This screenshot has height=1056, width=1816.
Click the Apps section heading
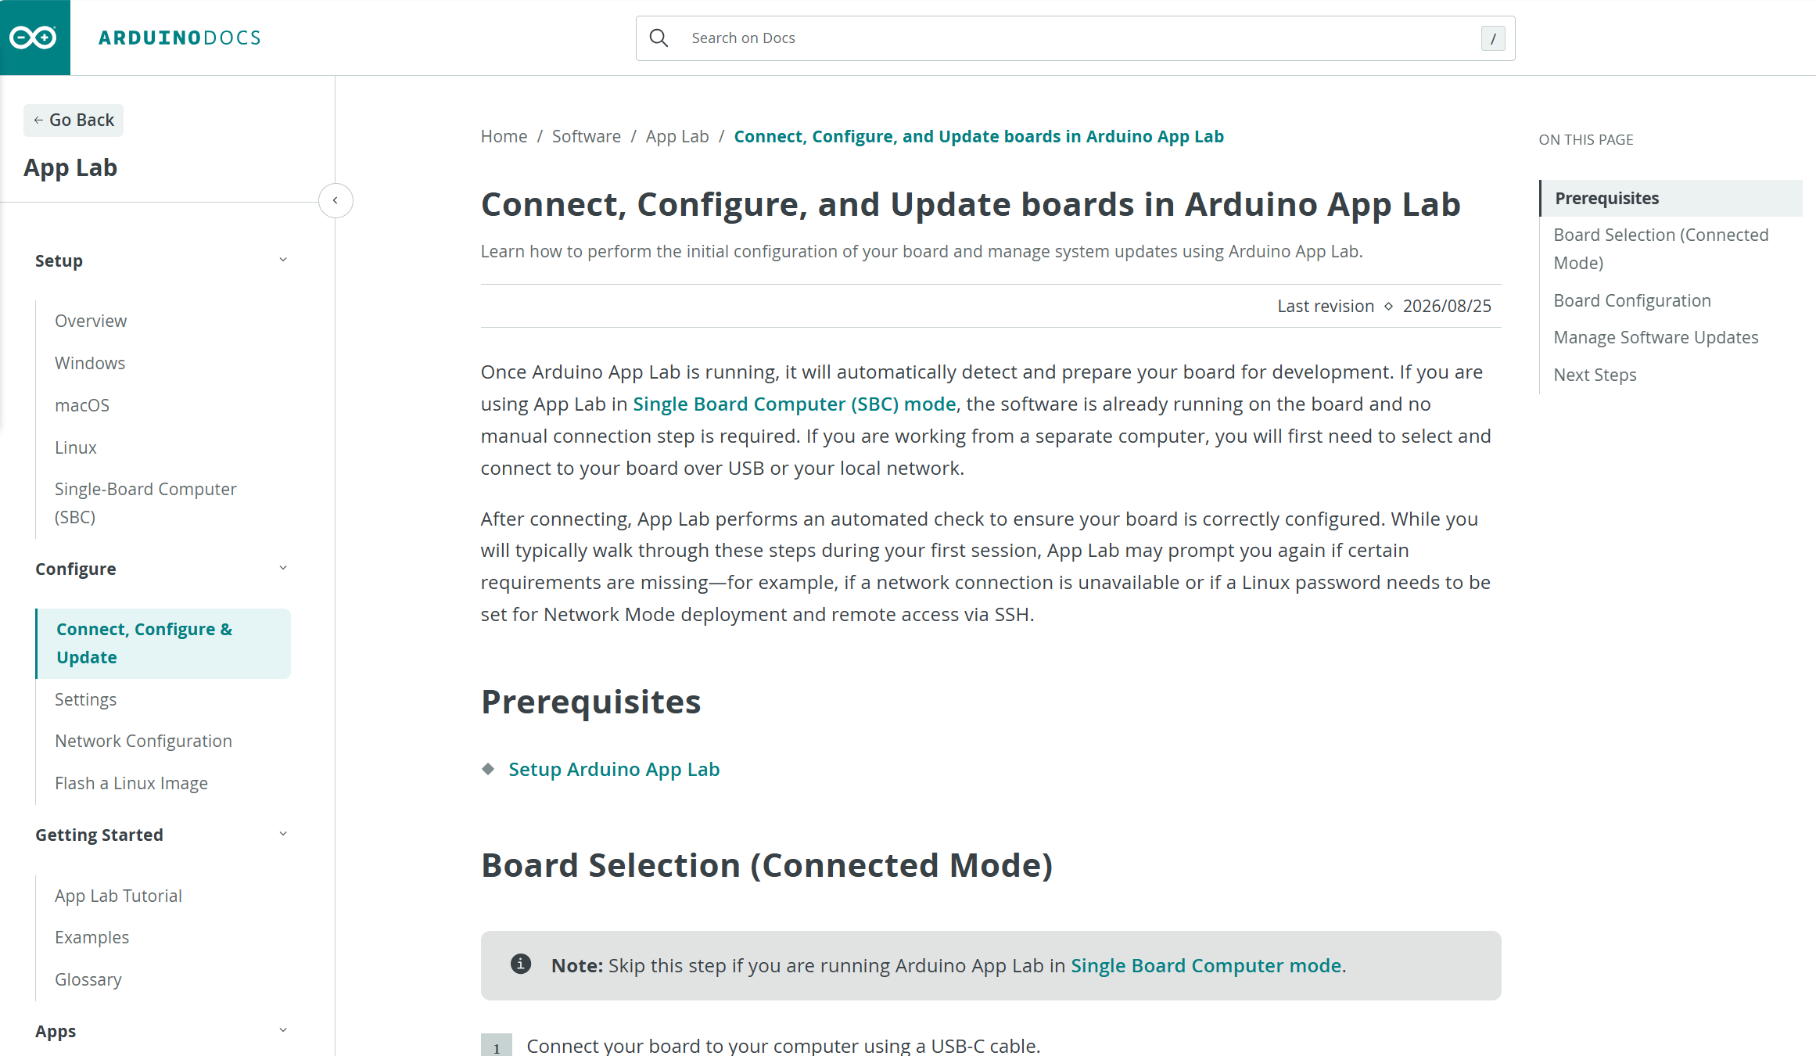[x=56, y=1031]
